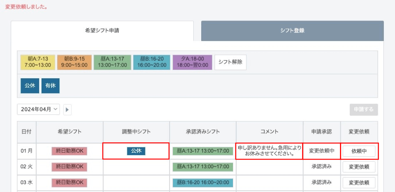Screen dimensions: 395x192
Task: Choose the orange 朝B:9-15 shift swatch
Action: pyautogui.click(x=74, y=62)
